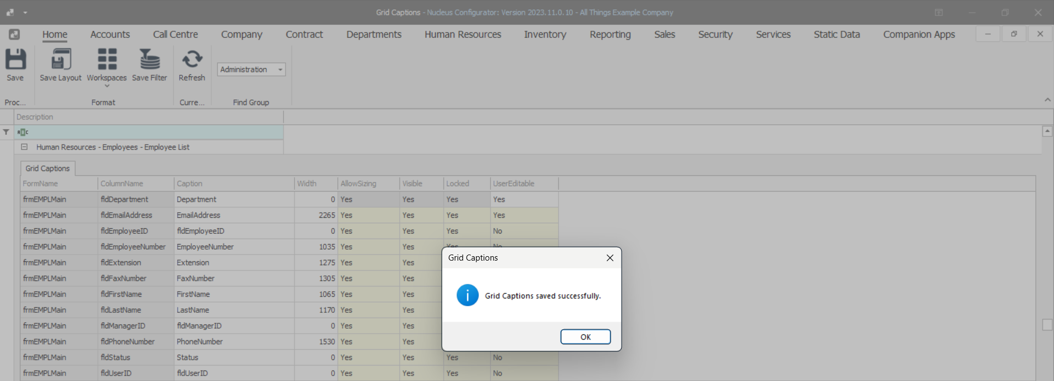
Task: Open the Reporting ribbon tab
Action: click(x=610, y=34)
